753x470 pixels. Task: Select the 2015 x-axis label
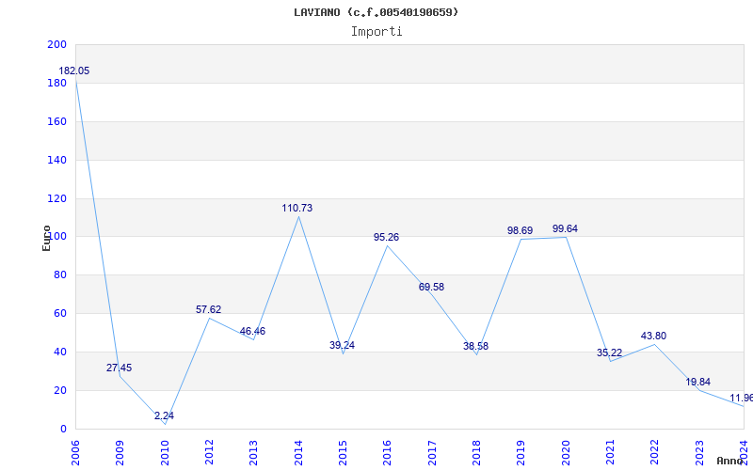point(343,453)
